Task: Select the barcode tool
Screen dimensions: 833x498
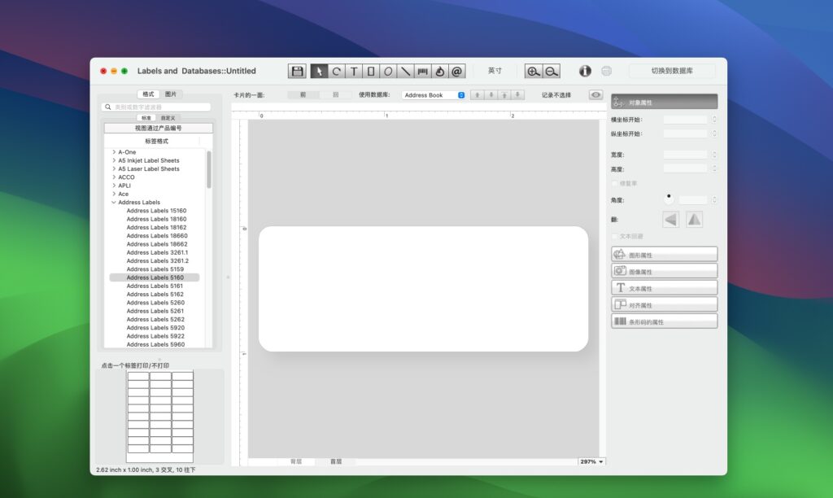Action: click(423, 72)
